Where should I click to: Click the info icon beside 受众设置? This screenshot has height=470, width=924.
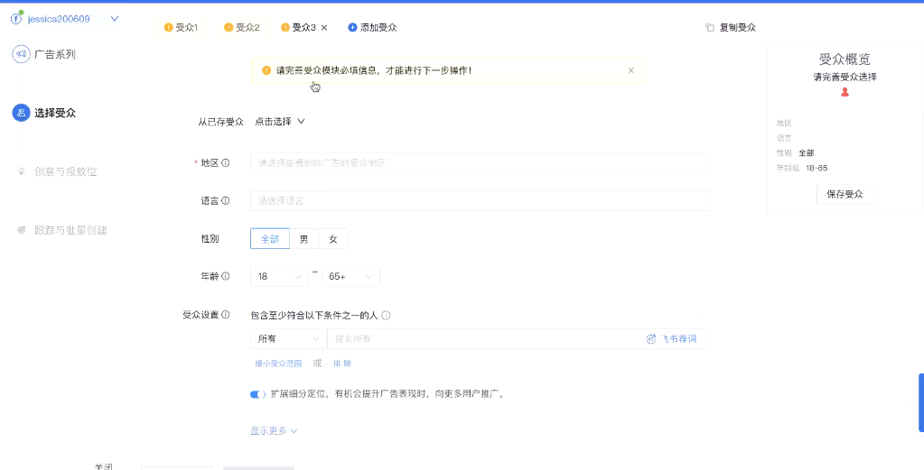[225, 315]
